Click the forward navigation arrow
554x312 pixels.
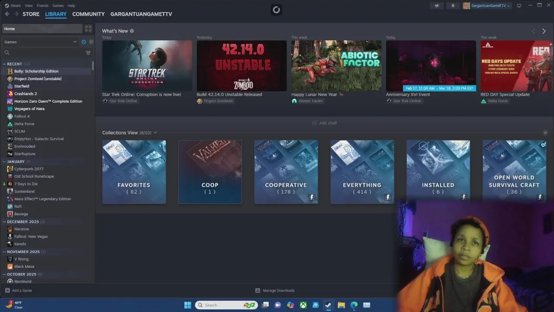click(x=16, y=14)
